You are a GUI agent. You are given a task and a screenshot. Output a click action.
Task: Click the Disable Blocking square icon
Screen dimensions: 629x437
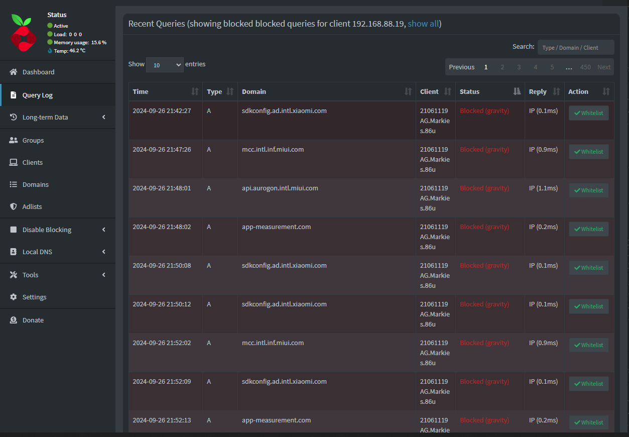tap(14, 230)
